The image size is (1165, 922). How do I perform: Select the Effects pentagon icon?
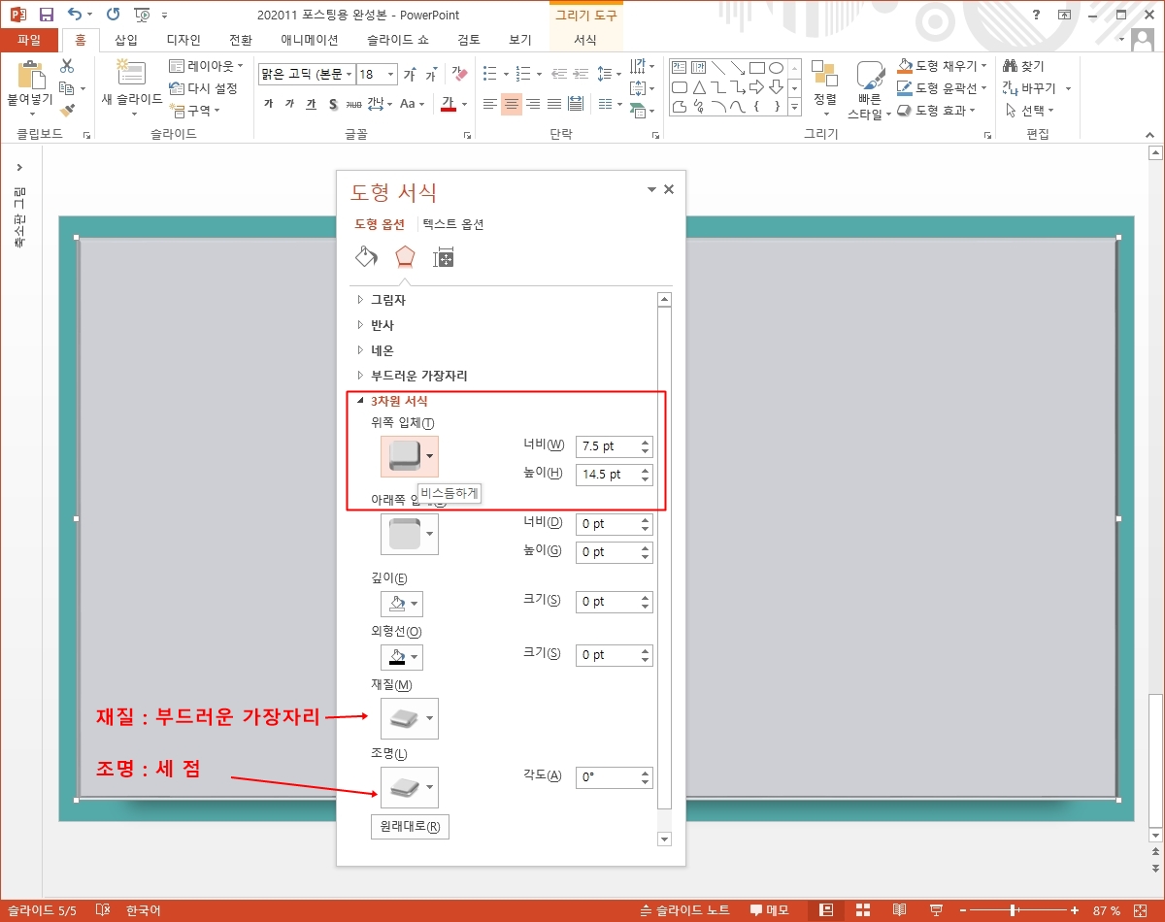(405, 257)
